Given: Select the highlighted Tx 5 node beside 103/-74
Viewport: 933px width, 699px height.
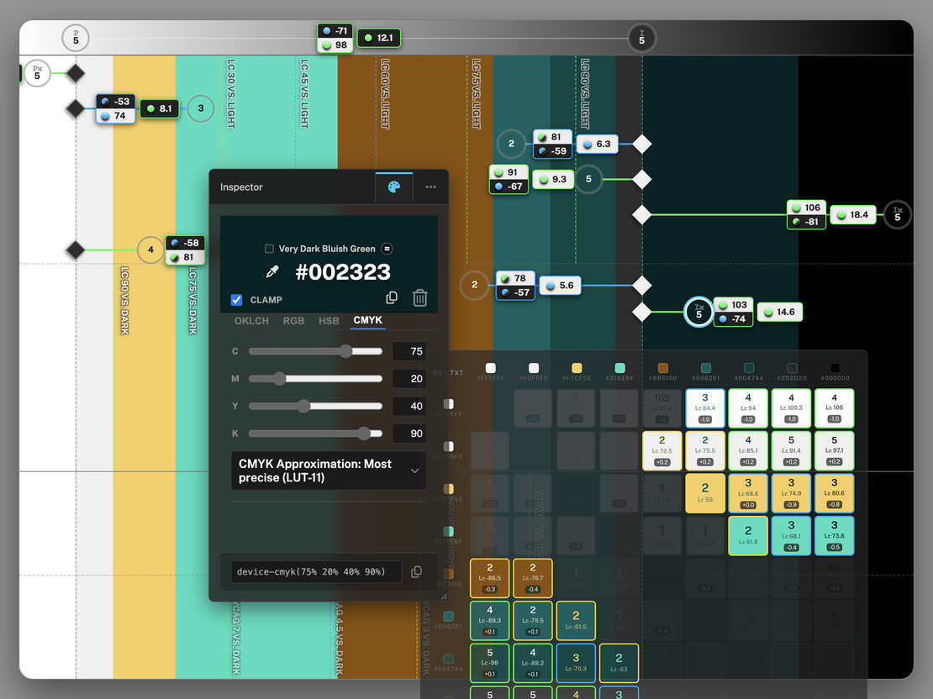Looking at the screenshot, I should click(x=698, y=312).
